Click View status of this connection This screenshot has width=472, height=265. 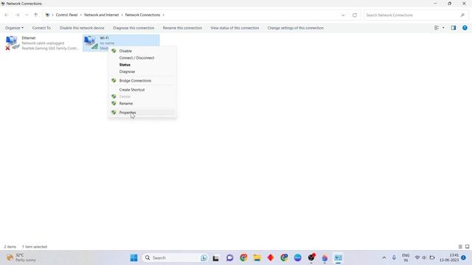(x=235, y=28)
